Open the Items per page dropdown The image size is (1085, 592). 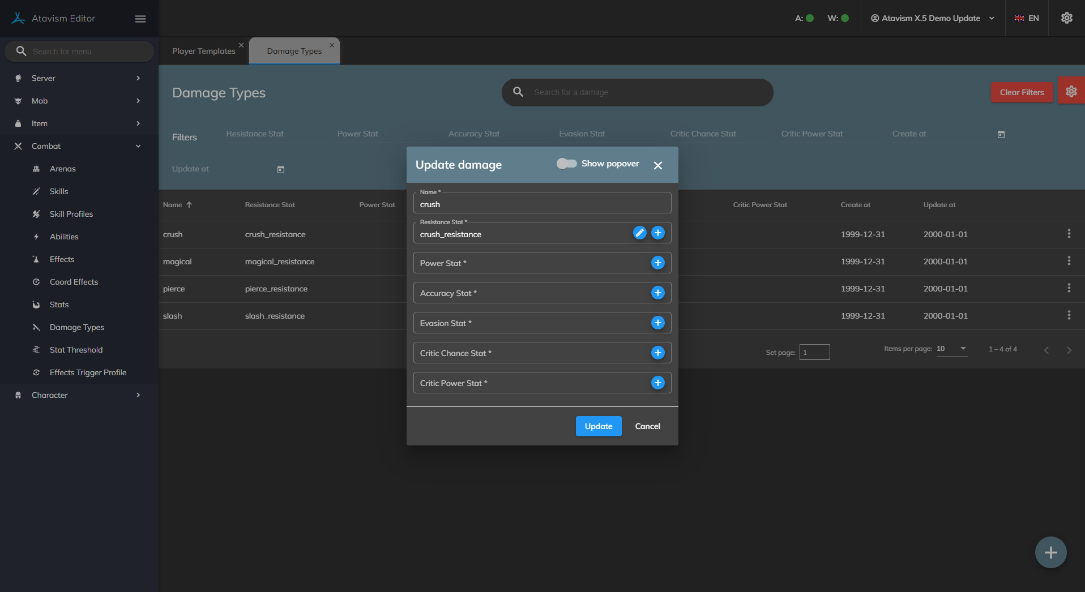(x=951, y=349)
